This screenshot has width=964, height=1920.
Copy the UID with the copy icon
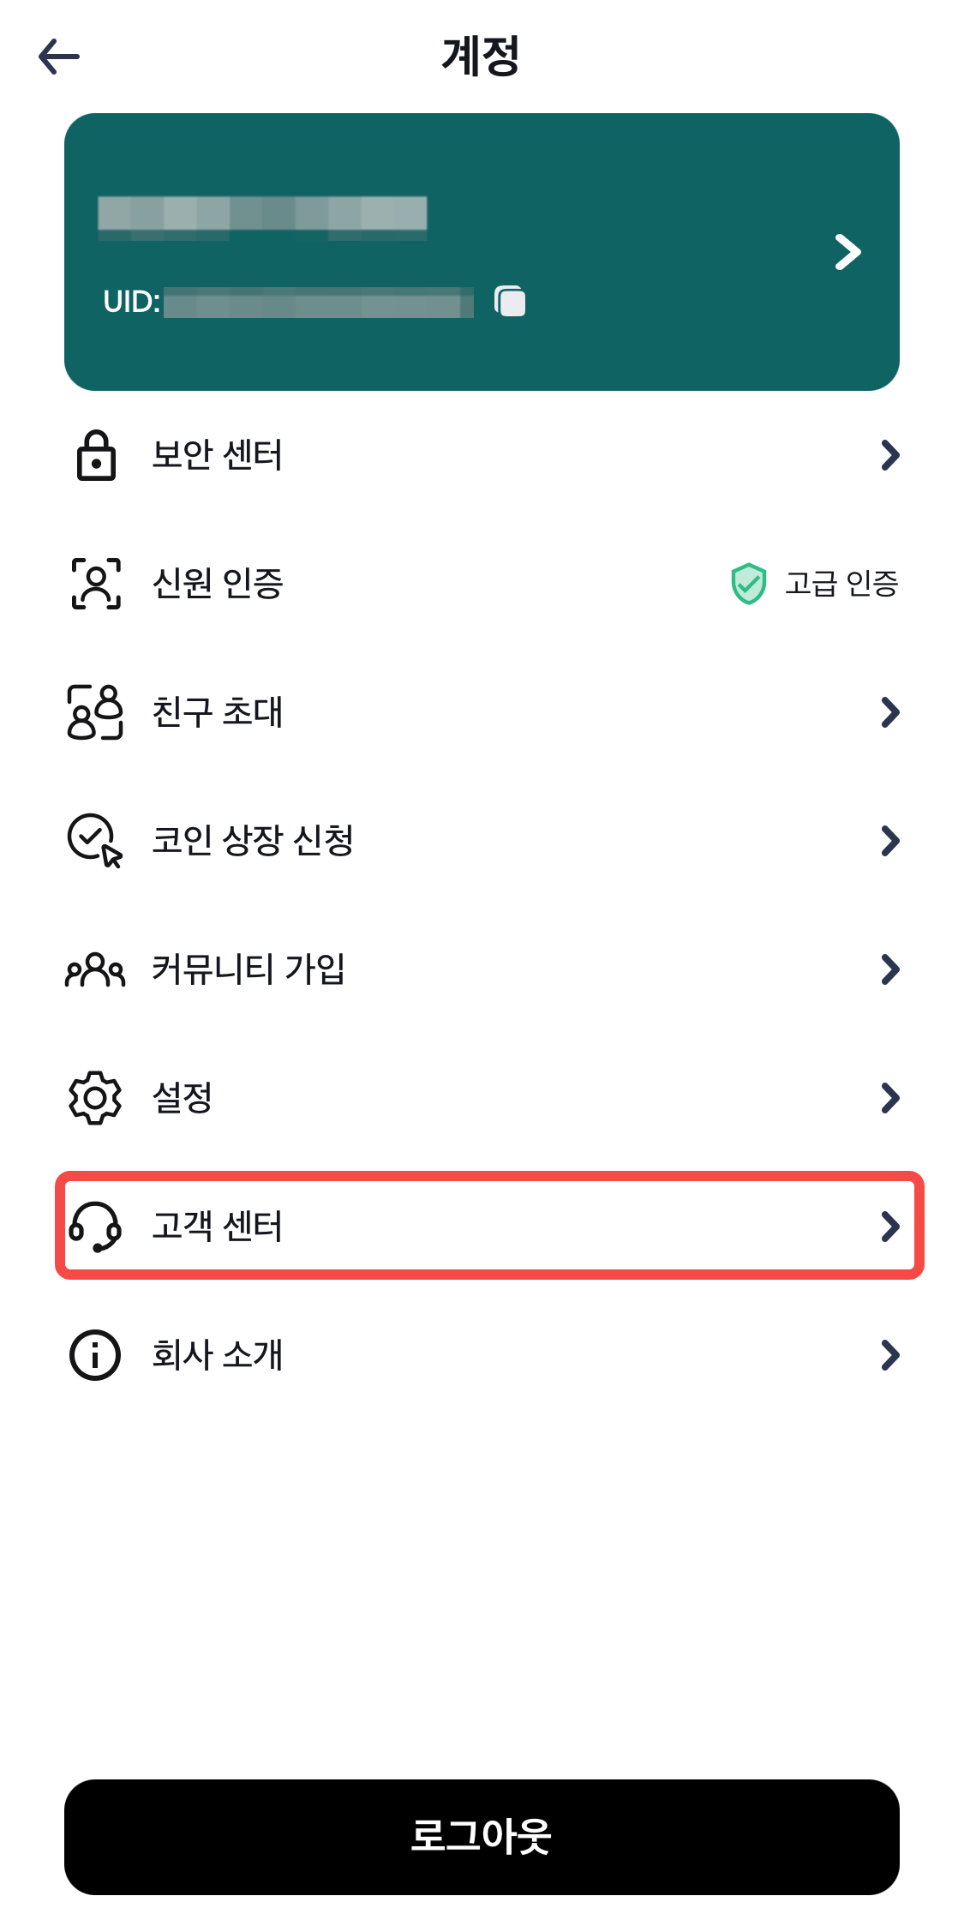tap(511, 302)
